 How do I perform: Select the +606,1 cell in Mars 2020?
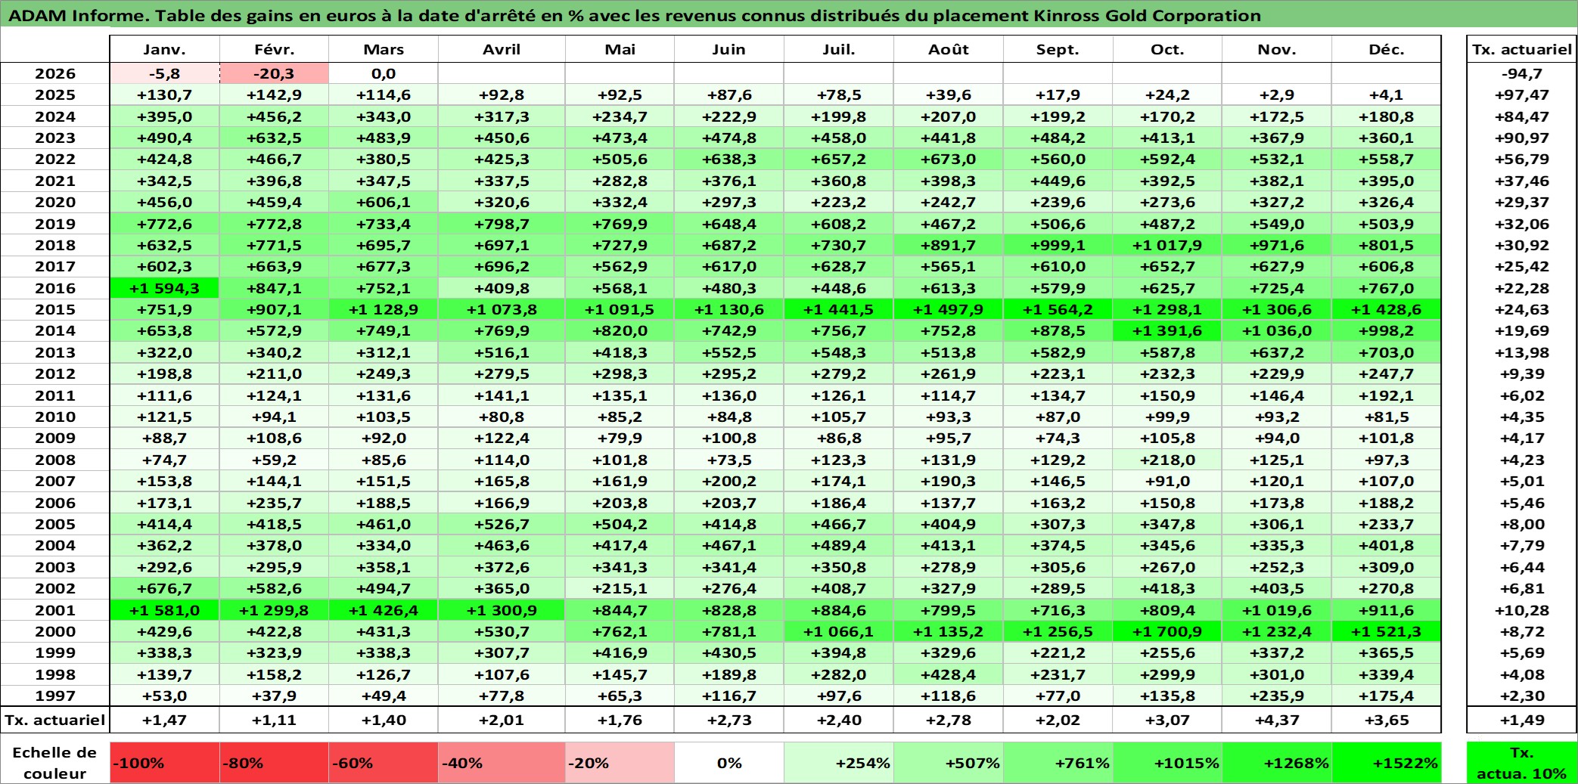[384, 202]
